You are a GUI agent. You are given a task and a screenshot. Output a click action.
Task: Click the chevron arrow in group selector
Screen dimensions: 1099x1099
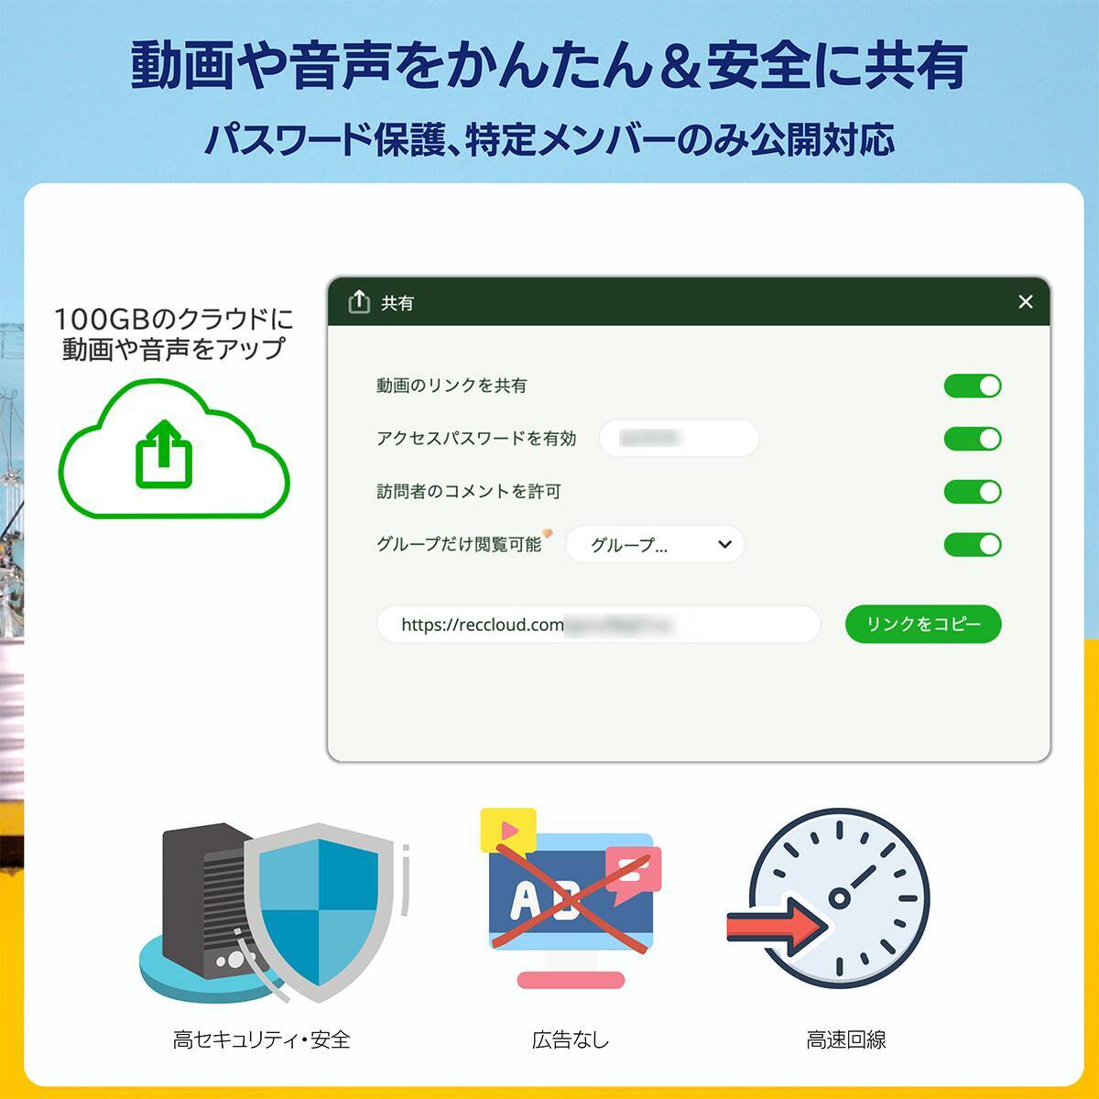(724, 544)
